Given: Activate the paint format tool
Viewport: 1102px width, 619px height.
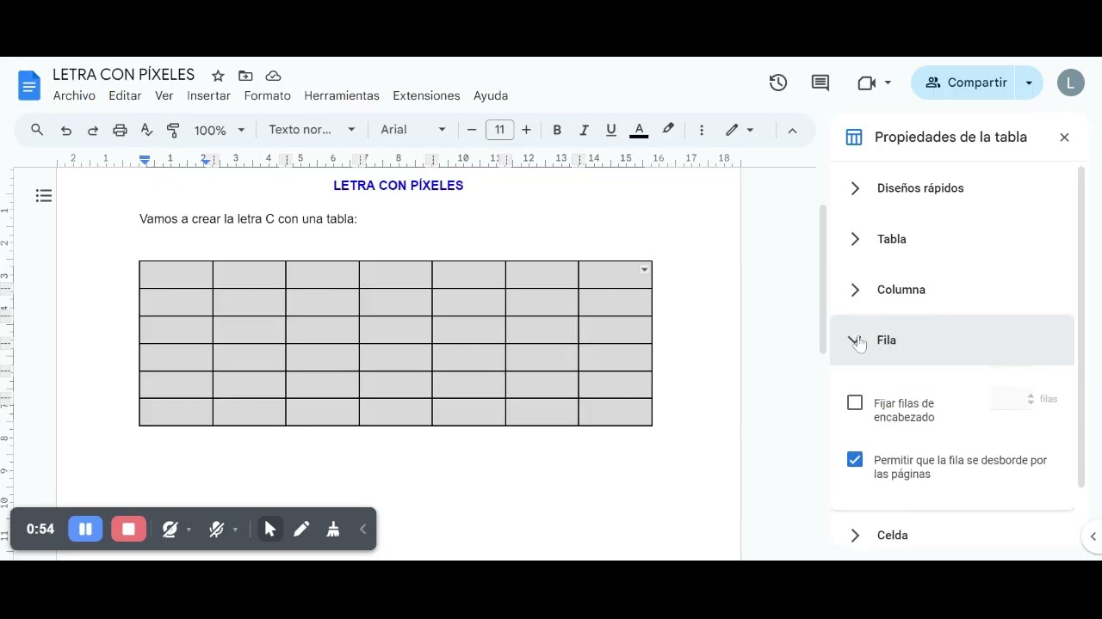Looking at the screenshot, I should 173,130.
